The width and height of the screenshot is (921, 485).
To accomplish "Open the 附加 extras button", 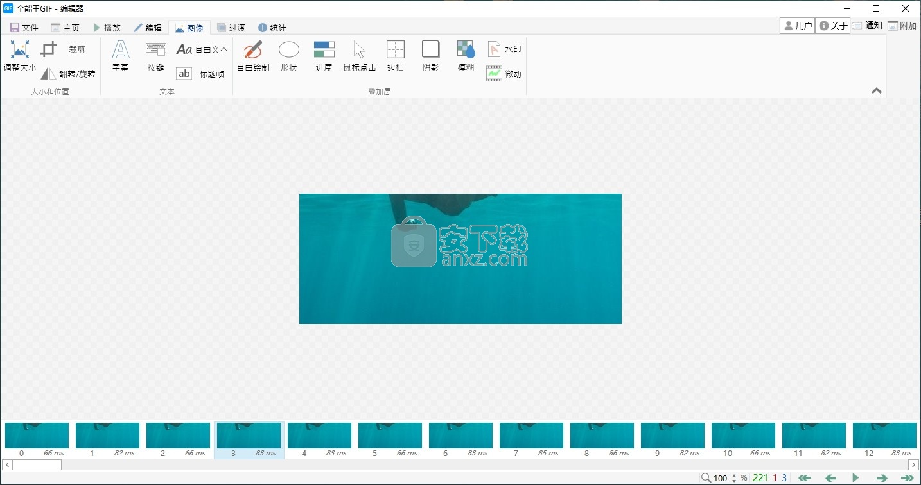I will [x=902, y=26].
